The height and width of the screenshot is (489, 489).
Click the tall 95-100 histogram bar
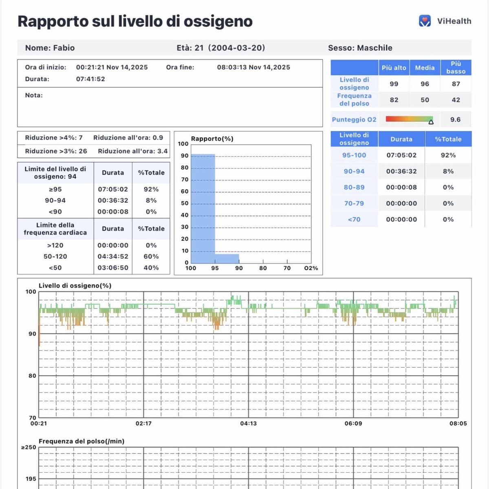[x=203, y=209]
